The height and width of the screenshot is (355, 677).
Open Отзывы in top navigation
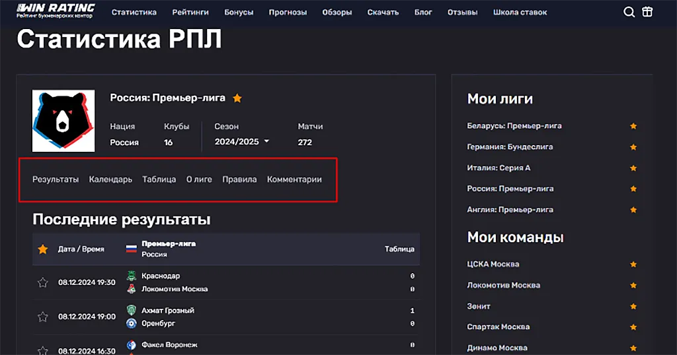[462, 12]
